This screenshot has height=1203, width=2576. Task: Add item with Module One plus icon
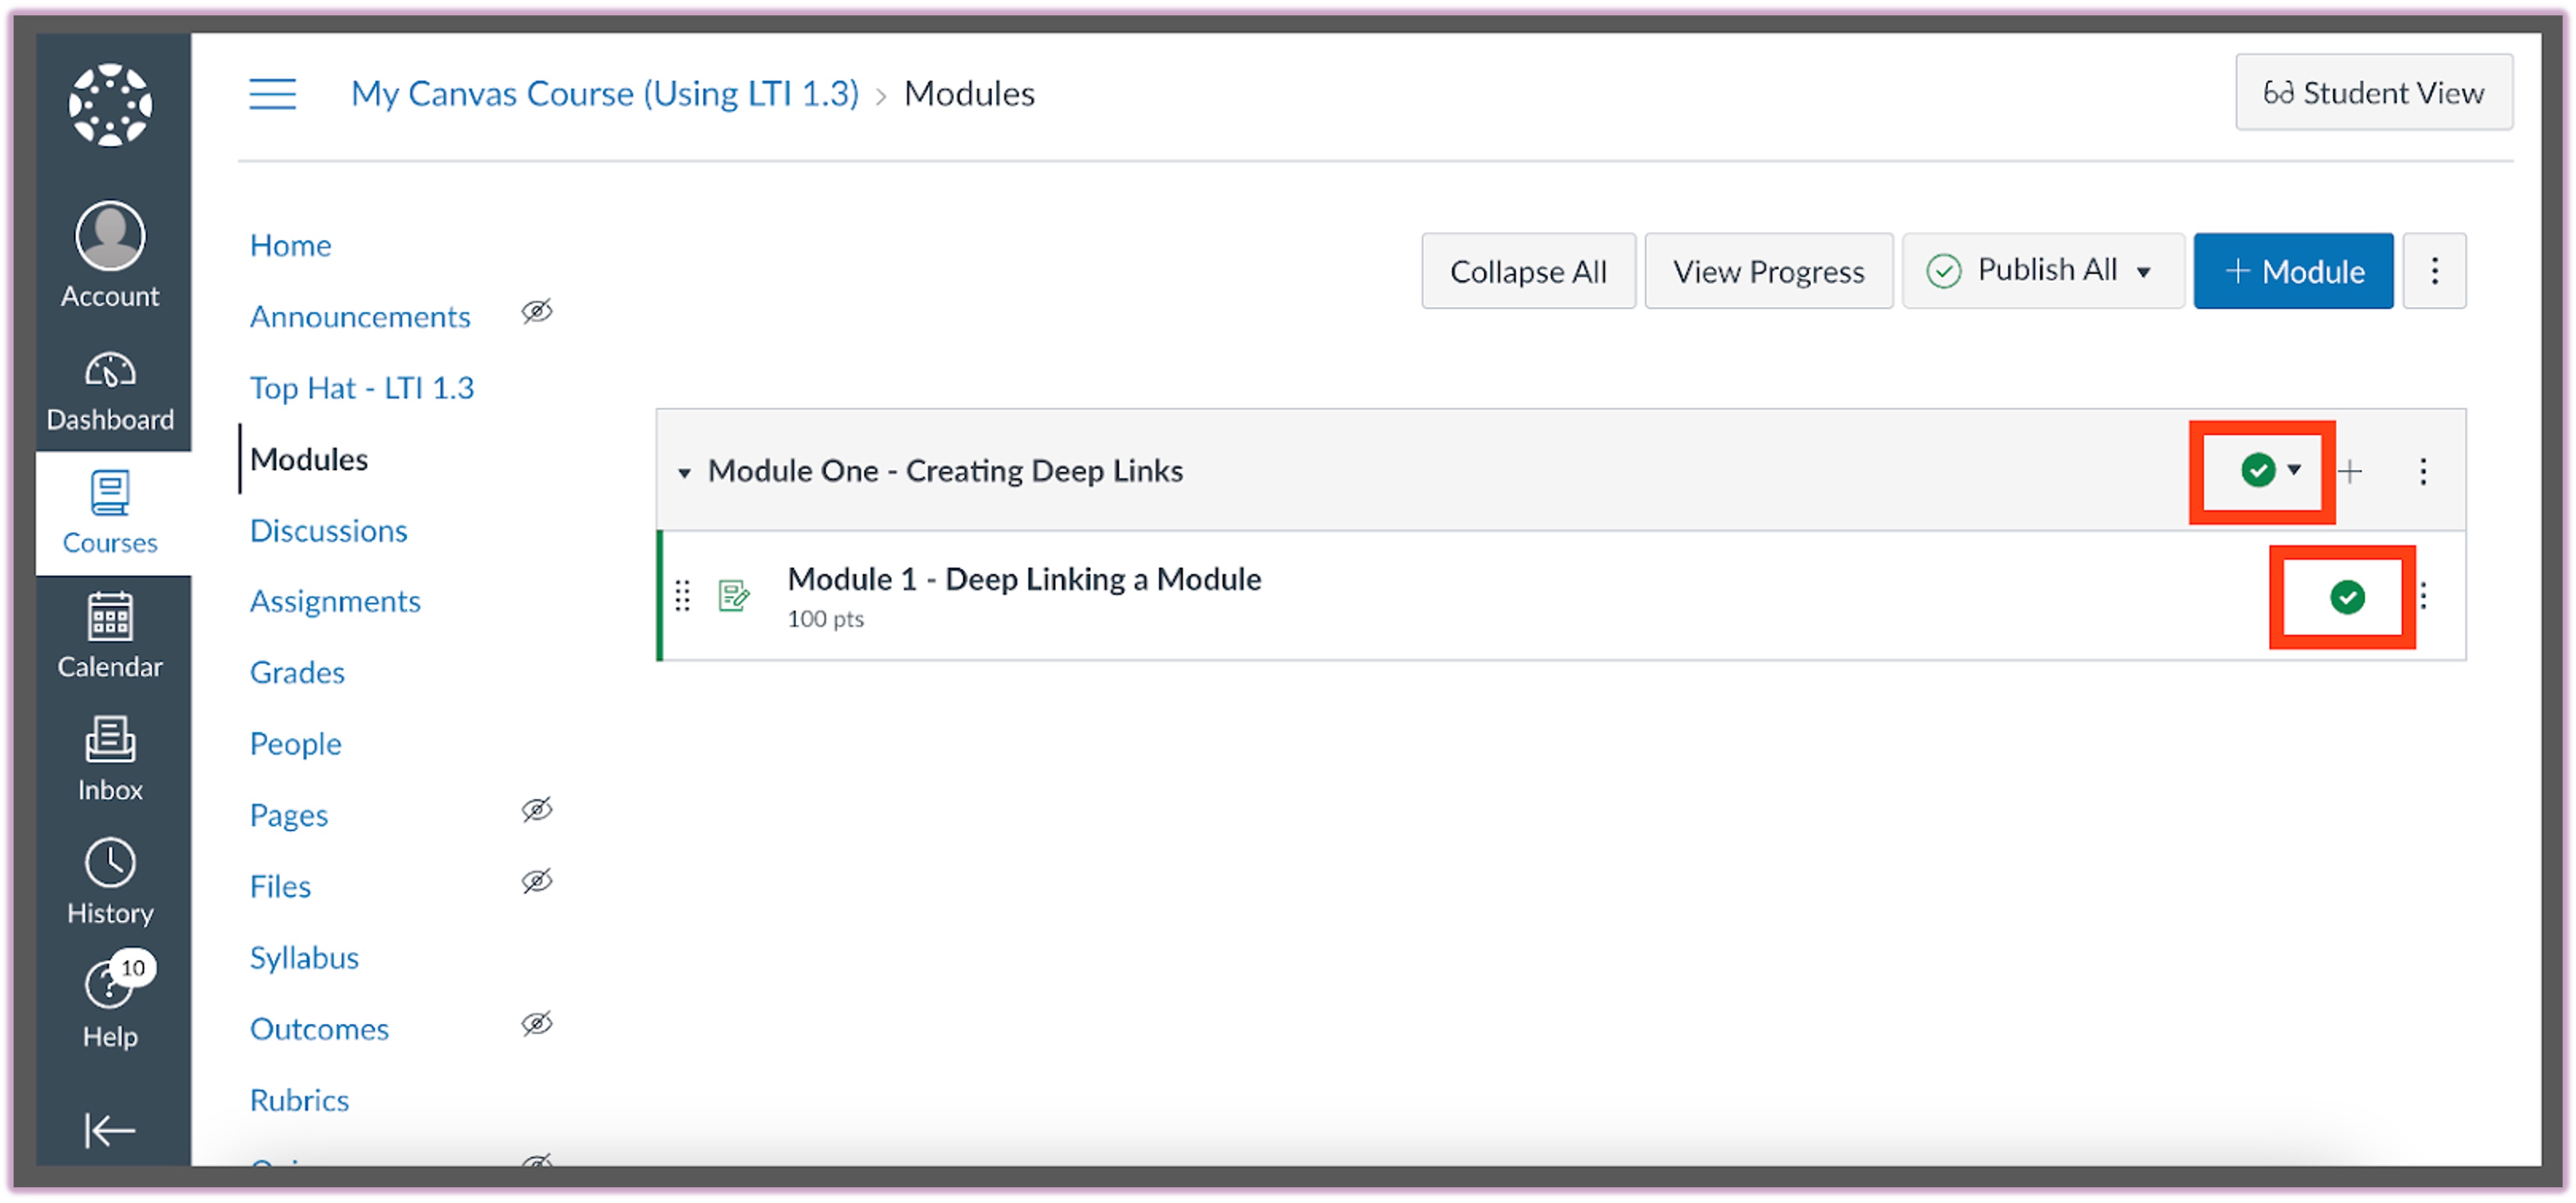[2350, 471]
